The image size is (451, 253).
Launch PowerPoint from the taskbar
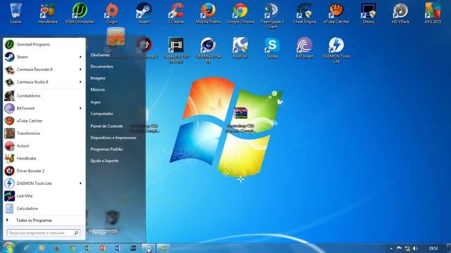click(x=102, y=248)
